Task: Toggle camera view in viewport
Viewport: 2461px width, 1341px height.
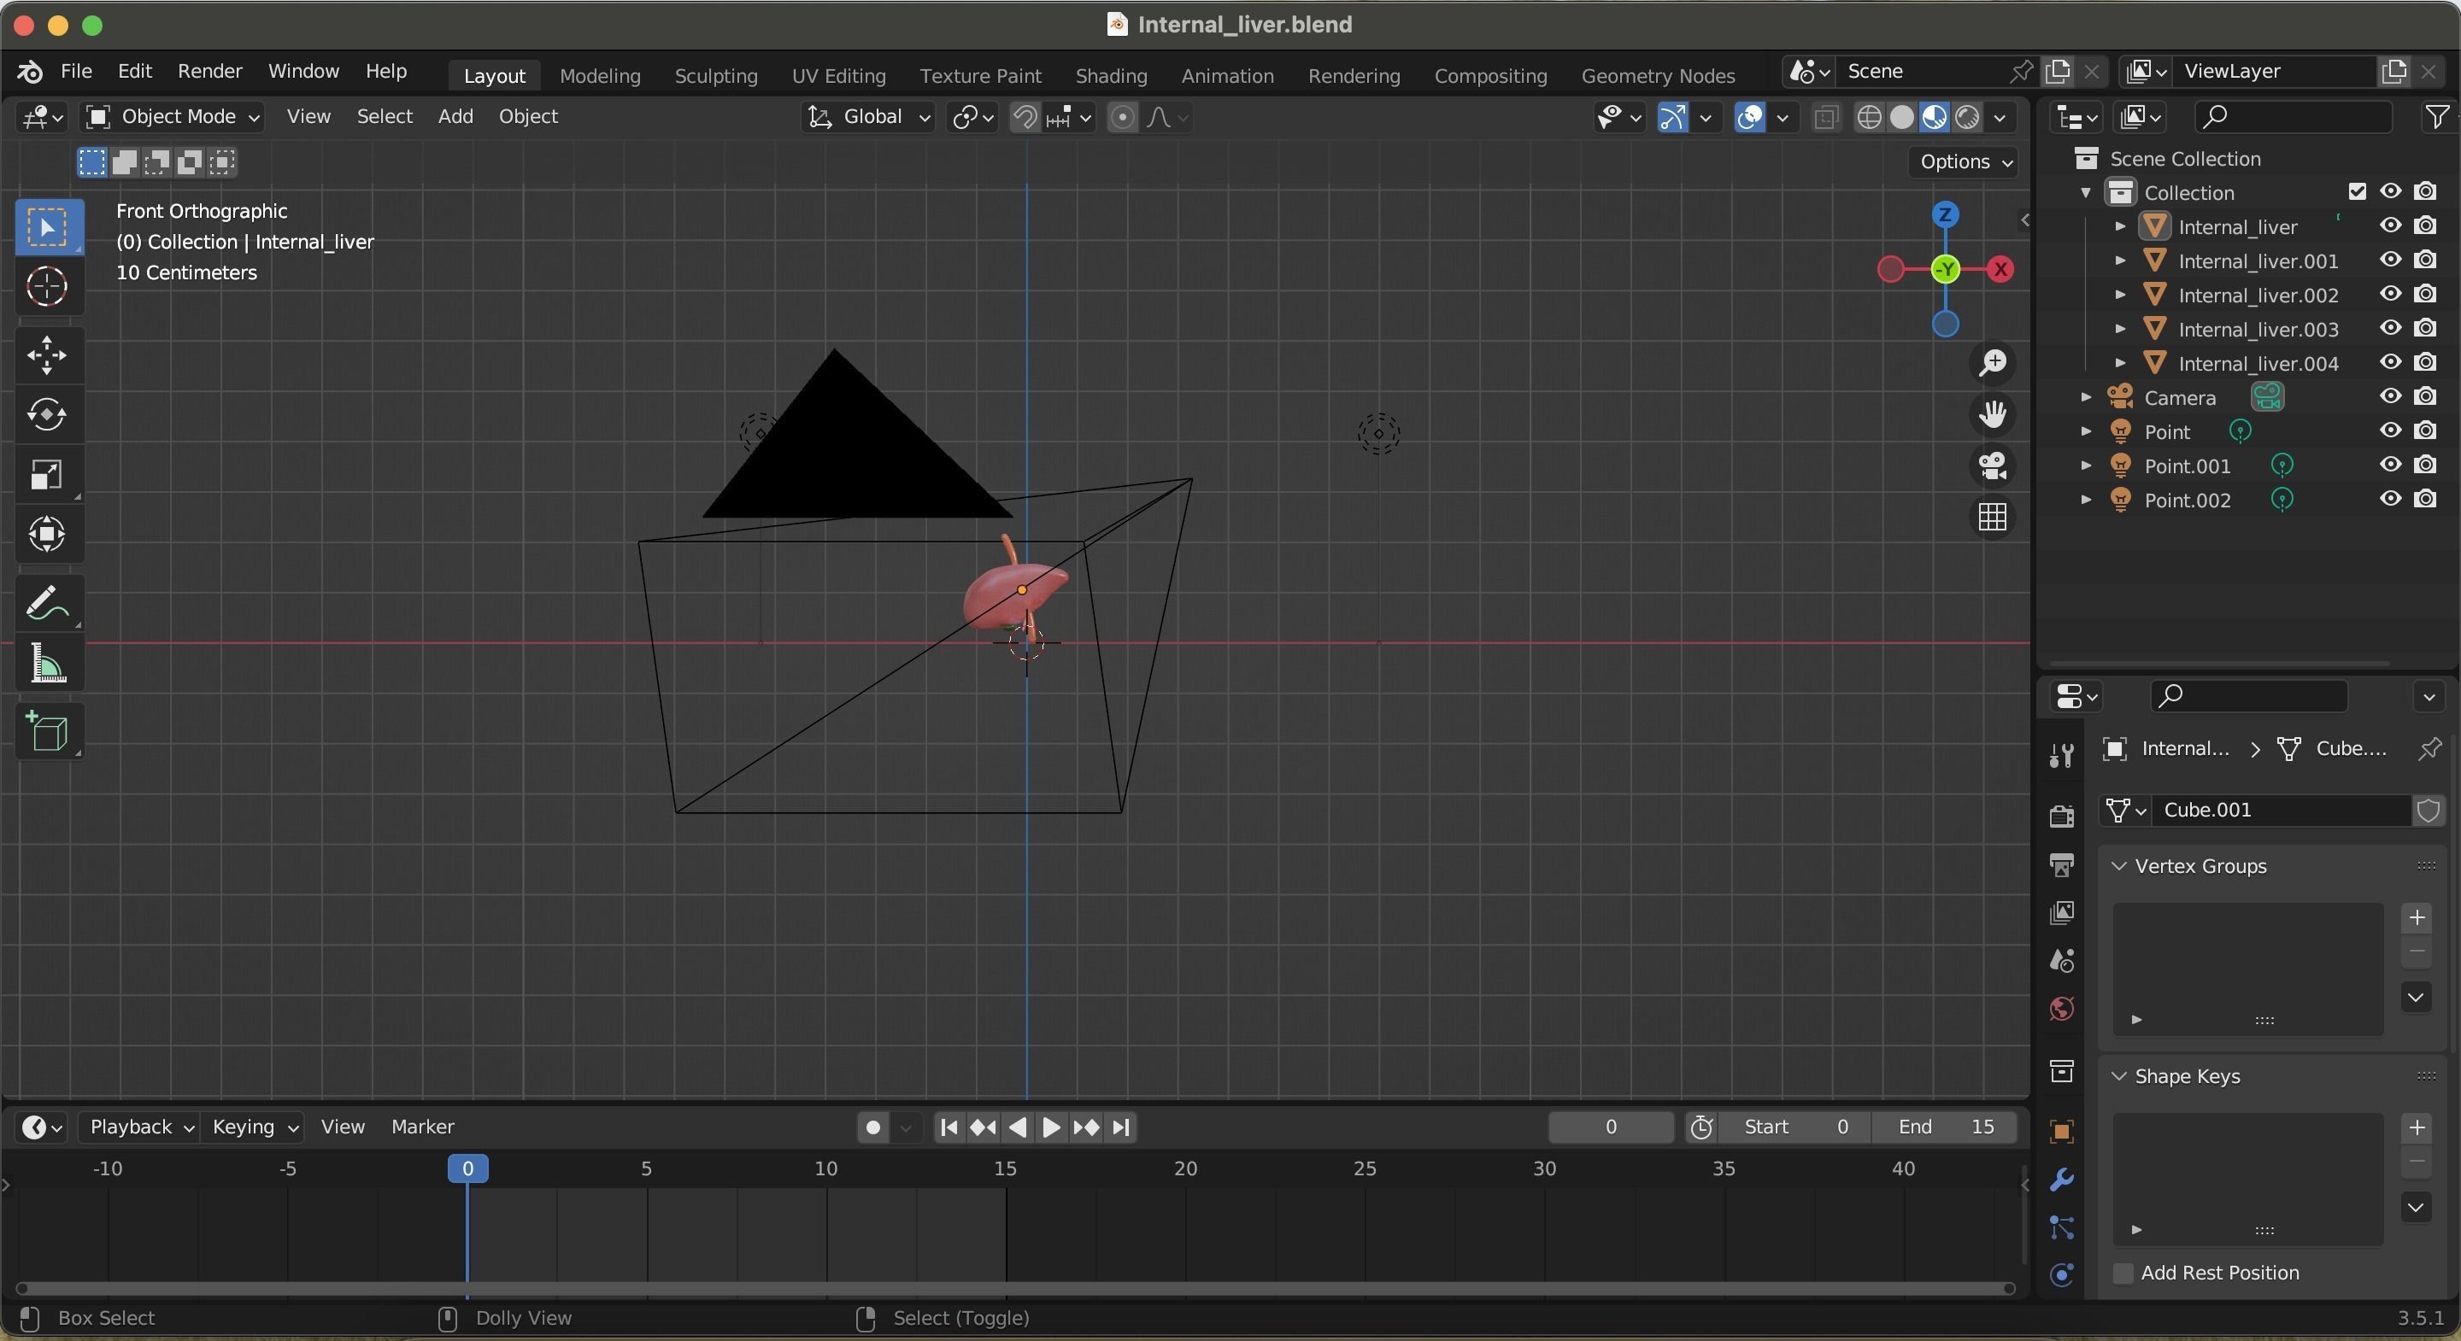Action: tap(1992, 466)
